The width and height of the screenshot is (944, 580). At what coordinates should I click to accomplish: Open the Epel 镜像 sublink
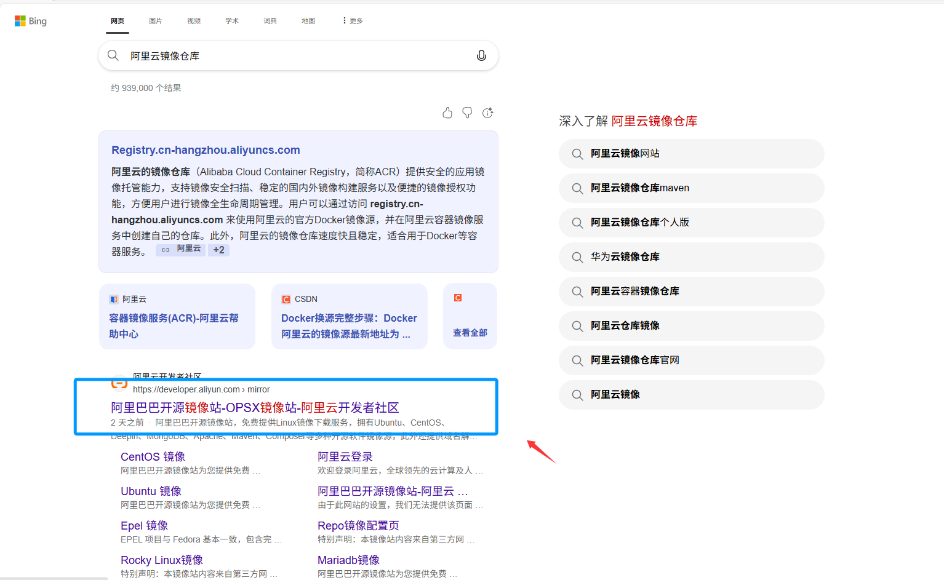click(x=144, y=526)
